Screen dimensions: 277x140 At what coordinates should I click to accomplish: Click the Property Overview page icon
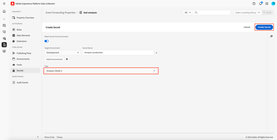(14, 18)
